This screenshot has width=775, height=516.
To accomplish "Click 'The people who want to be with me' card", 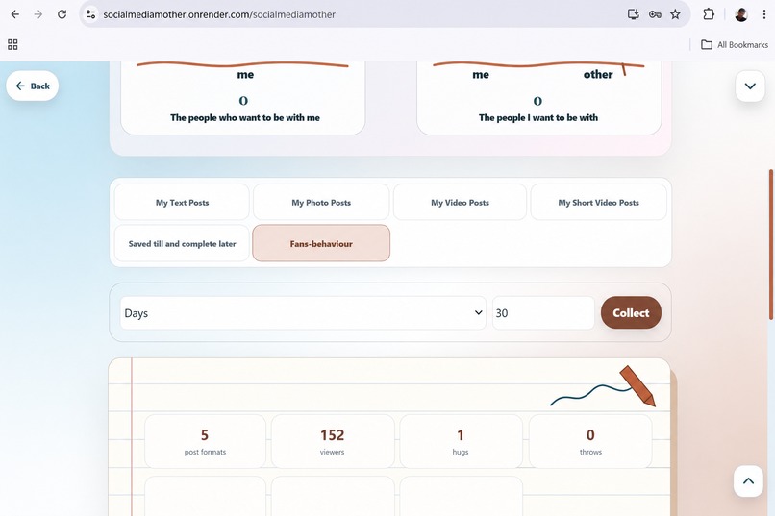I will (x=243, y=98).
